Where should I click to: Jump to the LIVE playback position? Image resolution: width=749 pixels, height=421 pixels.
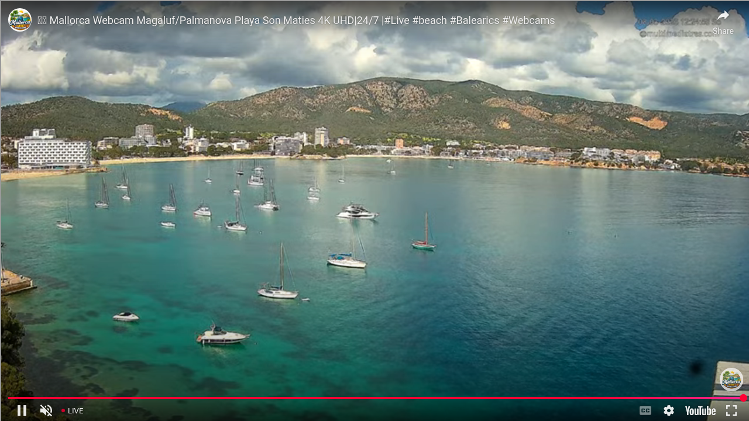point(73,411)
